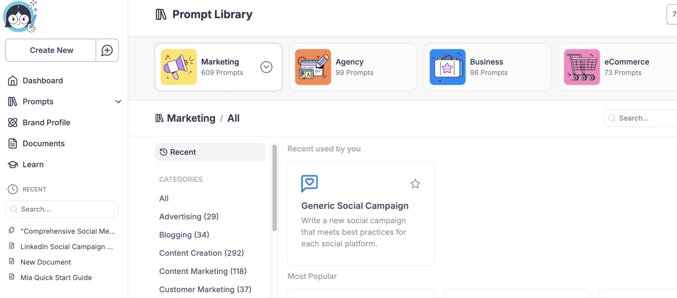Favorite Generic Social Campaign with star
The height and width of the screenshot is (298, 677).
(x=415, y=184)
